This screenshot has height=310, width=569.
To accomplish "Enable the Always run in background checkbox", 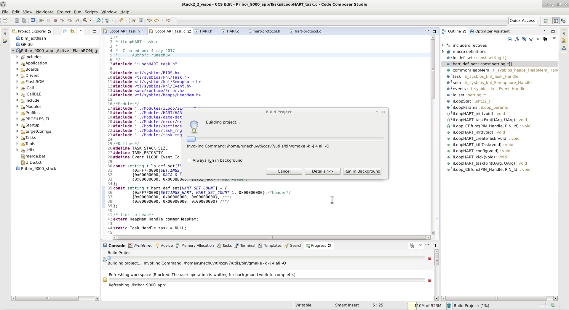I will [x=190, y=160].
